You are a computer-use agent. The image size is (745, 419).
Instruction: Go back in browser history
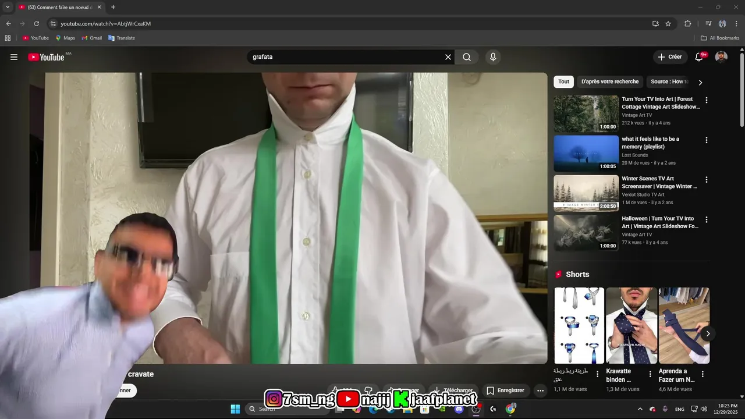click(x=8, y=24)
